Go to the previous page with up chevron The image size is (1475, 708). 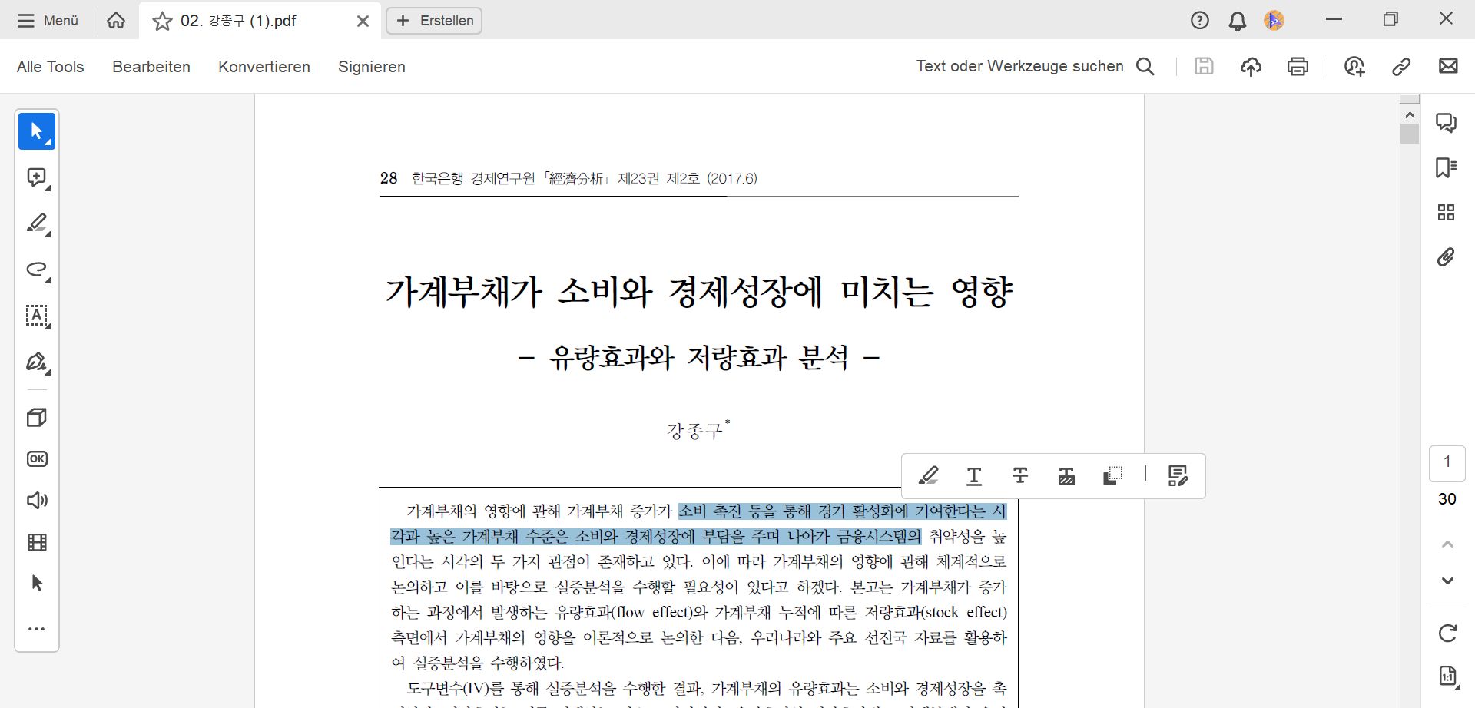(x=1447, y=544)
